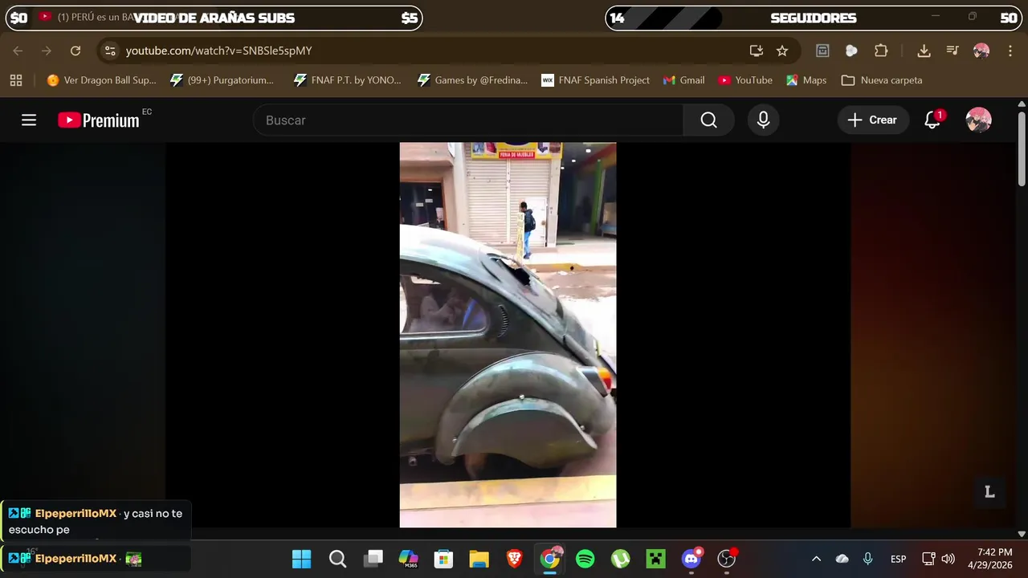This screenshot has height=578, width=1028.
Task: Click the microphone tray icon
Action: click(867, 559)
